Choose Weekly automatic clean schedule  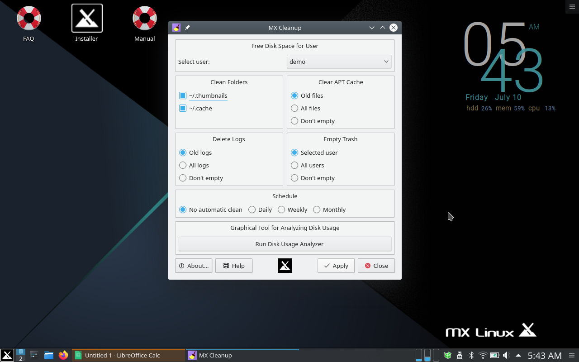(281, 210)
